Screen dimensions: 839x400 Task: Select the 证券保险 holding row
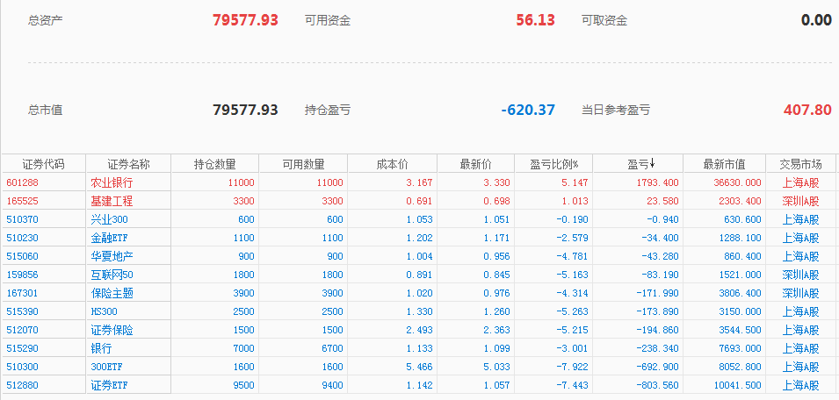[418, 330]
